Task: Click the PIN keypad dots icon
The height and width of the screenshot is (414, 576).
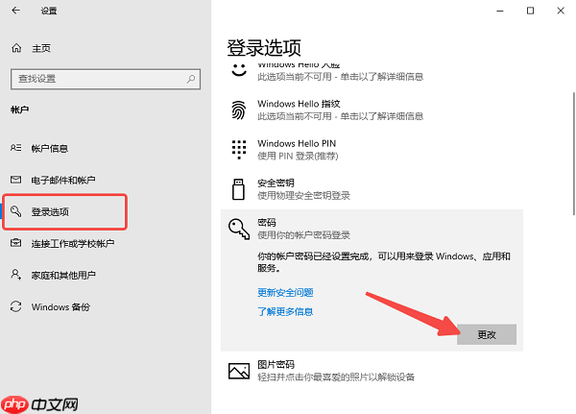Action: coord(239,149)
